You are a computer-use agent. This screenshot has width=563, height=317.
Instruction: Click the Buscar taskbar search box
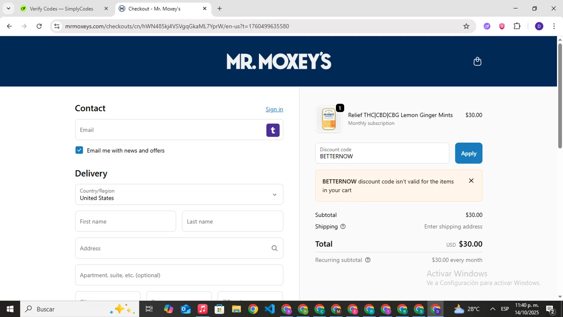[x=80, y=309]
